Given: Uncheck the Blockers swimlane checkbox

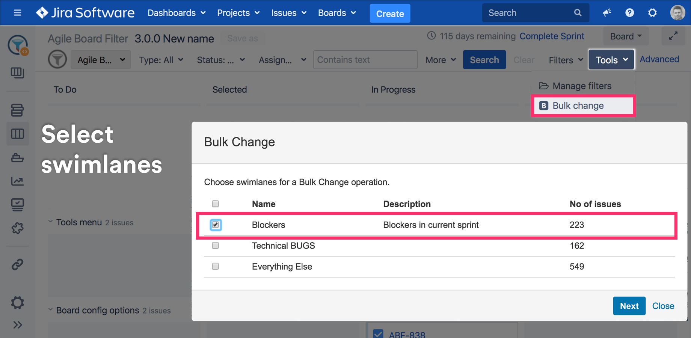Looking at the screenshot, I should [216, 225].
